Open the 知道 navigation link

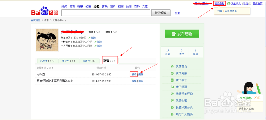(x=88, y=7)
